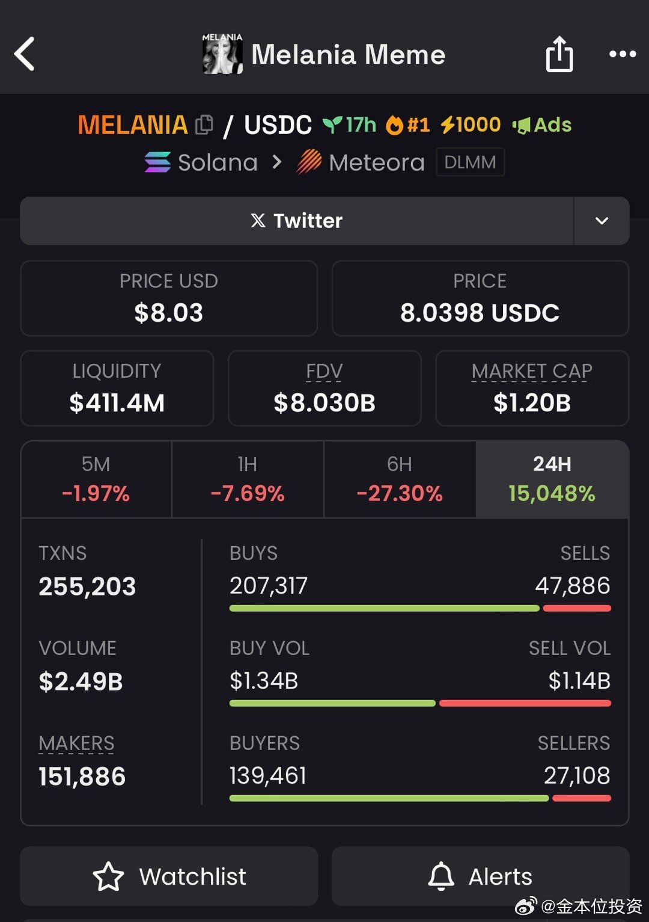Expand the links dropdown chevron
Viewport: 649px width, 922px height.
(x=602, y=221)
